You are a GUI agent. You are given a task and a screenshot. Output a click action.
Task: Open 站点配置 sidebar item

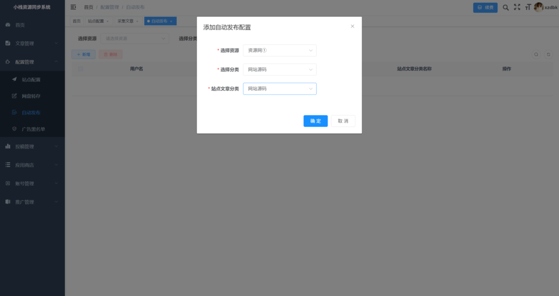pyautogui.click(x=32, y=80)
